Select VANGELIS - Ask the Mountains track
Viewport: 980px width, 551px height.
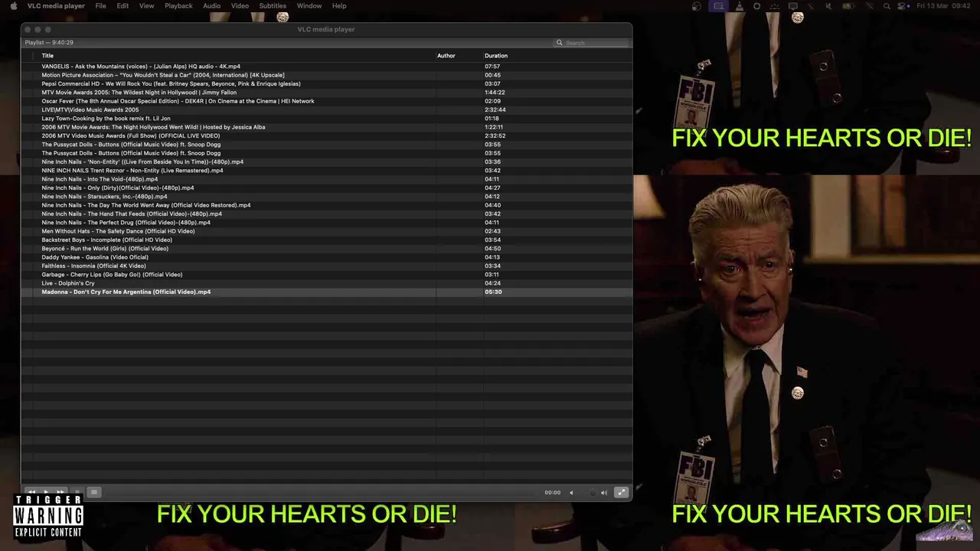click(327, 67)
